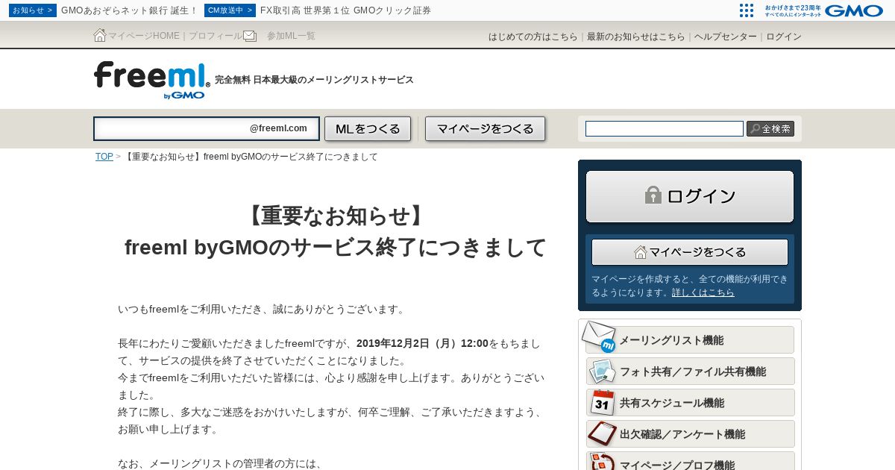Screen dimensions: 895x470
Task: Go to マイページHOME
Action: click(x=144, y=36)
